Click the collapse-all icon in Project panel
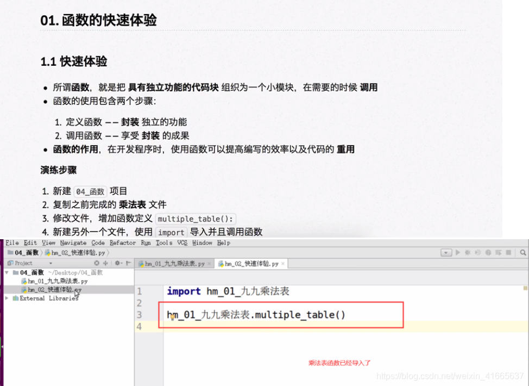529x386 pixels. (x=97, y=263)
